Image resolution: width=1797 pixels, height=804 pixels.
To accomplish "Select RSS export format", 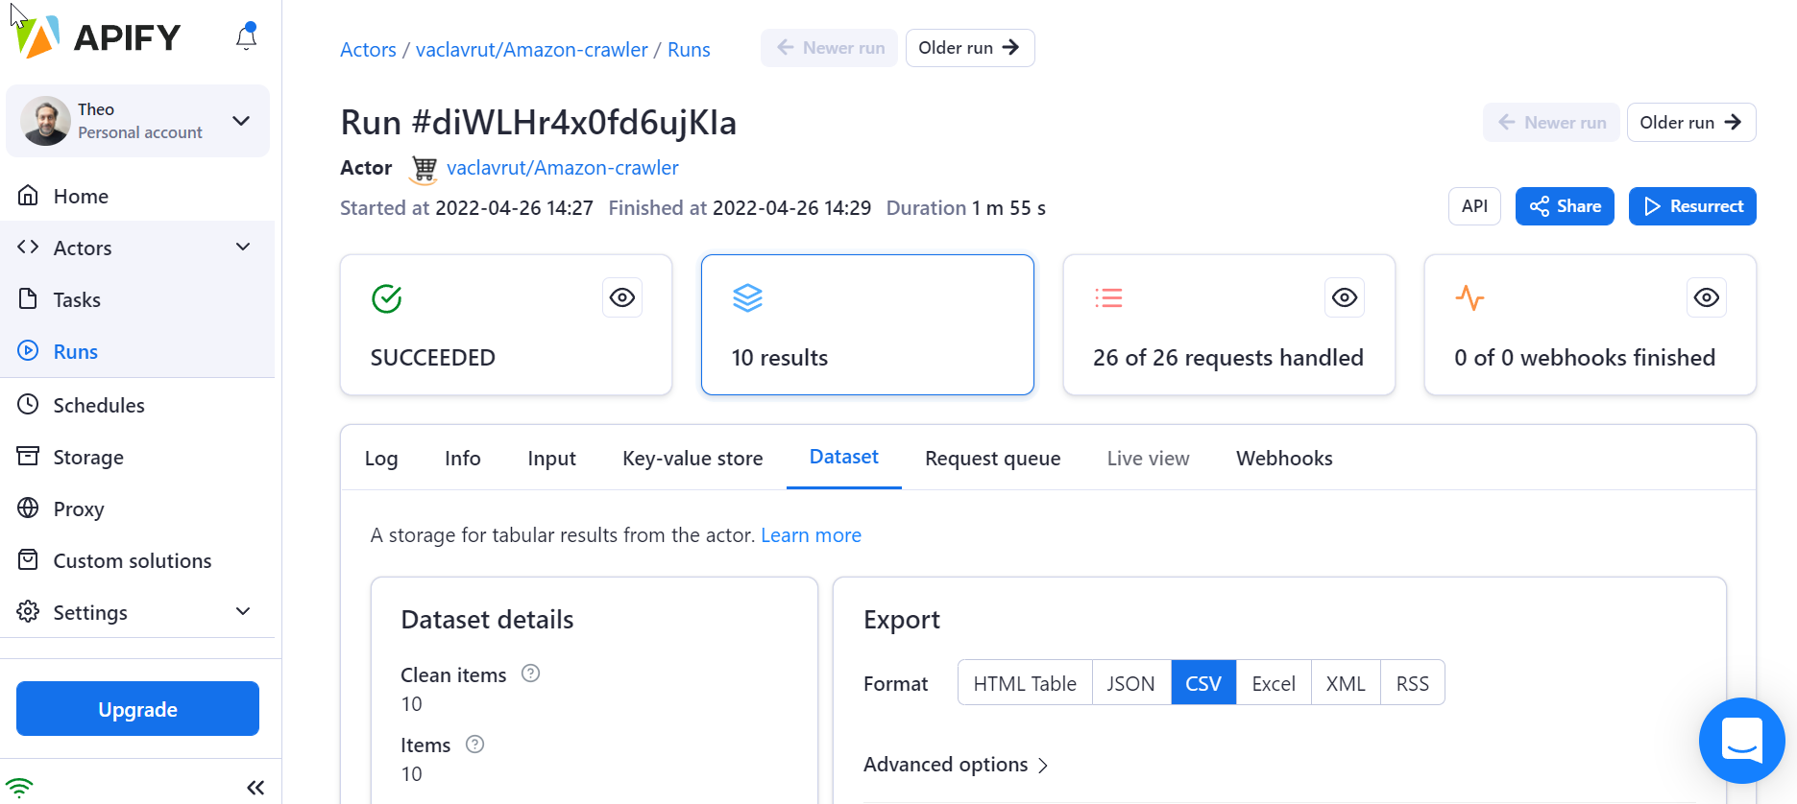I will pyautogui.click(x=1413, y=683).
